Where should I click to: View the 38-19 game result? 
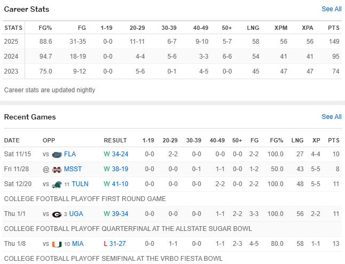pyautogui.click(x=120, y=169)
